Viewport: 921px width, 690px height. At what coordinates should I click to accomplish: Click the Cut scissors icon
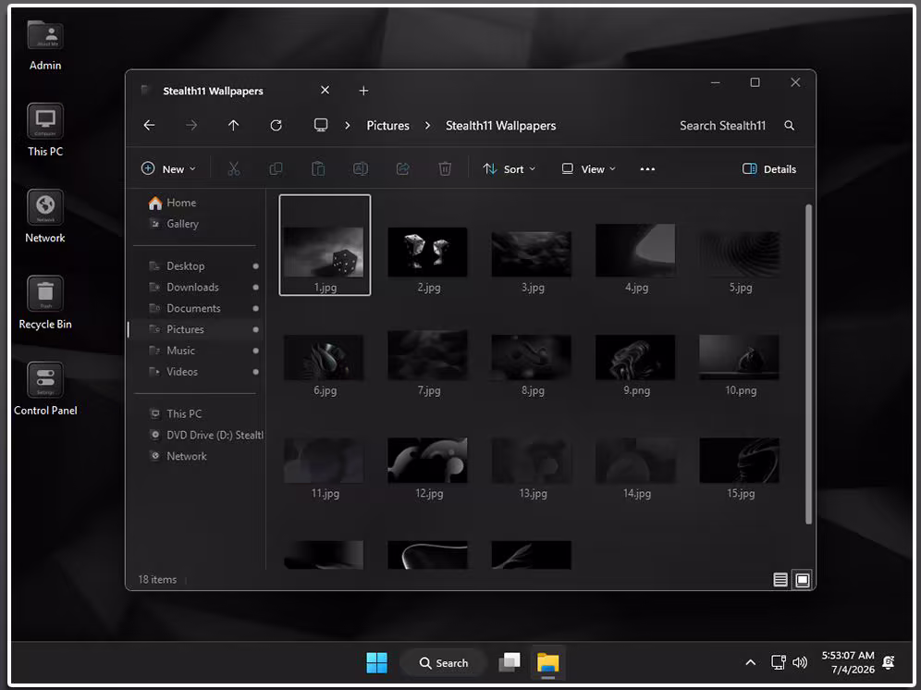click(234, 169)
